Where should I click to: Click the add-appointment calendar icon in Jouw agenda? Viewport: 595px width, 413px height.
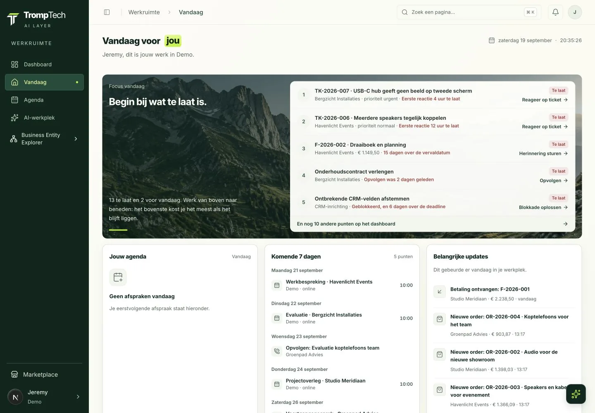[118, 277]
